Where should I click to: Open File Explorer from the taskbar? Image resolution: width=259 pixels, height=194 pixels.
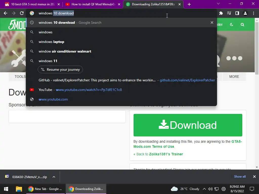[x=19, y=189]
